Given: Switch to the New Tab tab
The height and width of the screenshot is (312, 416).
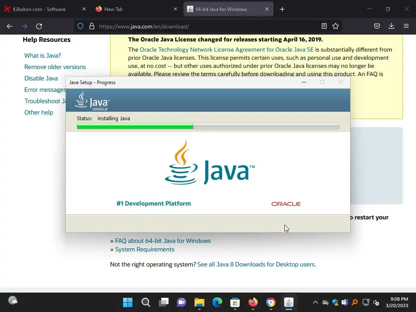Looking at the screenshot, I should coord(136,9).
